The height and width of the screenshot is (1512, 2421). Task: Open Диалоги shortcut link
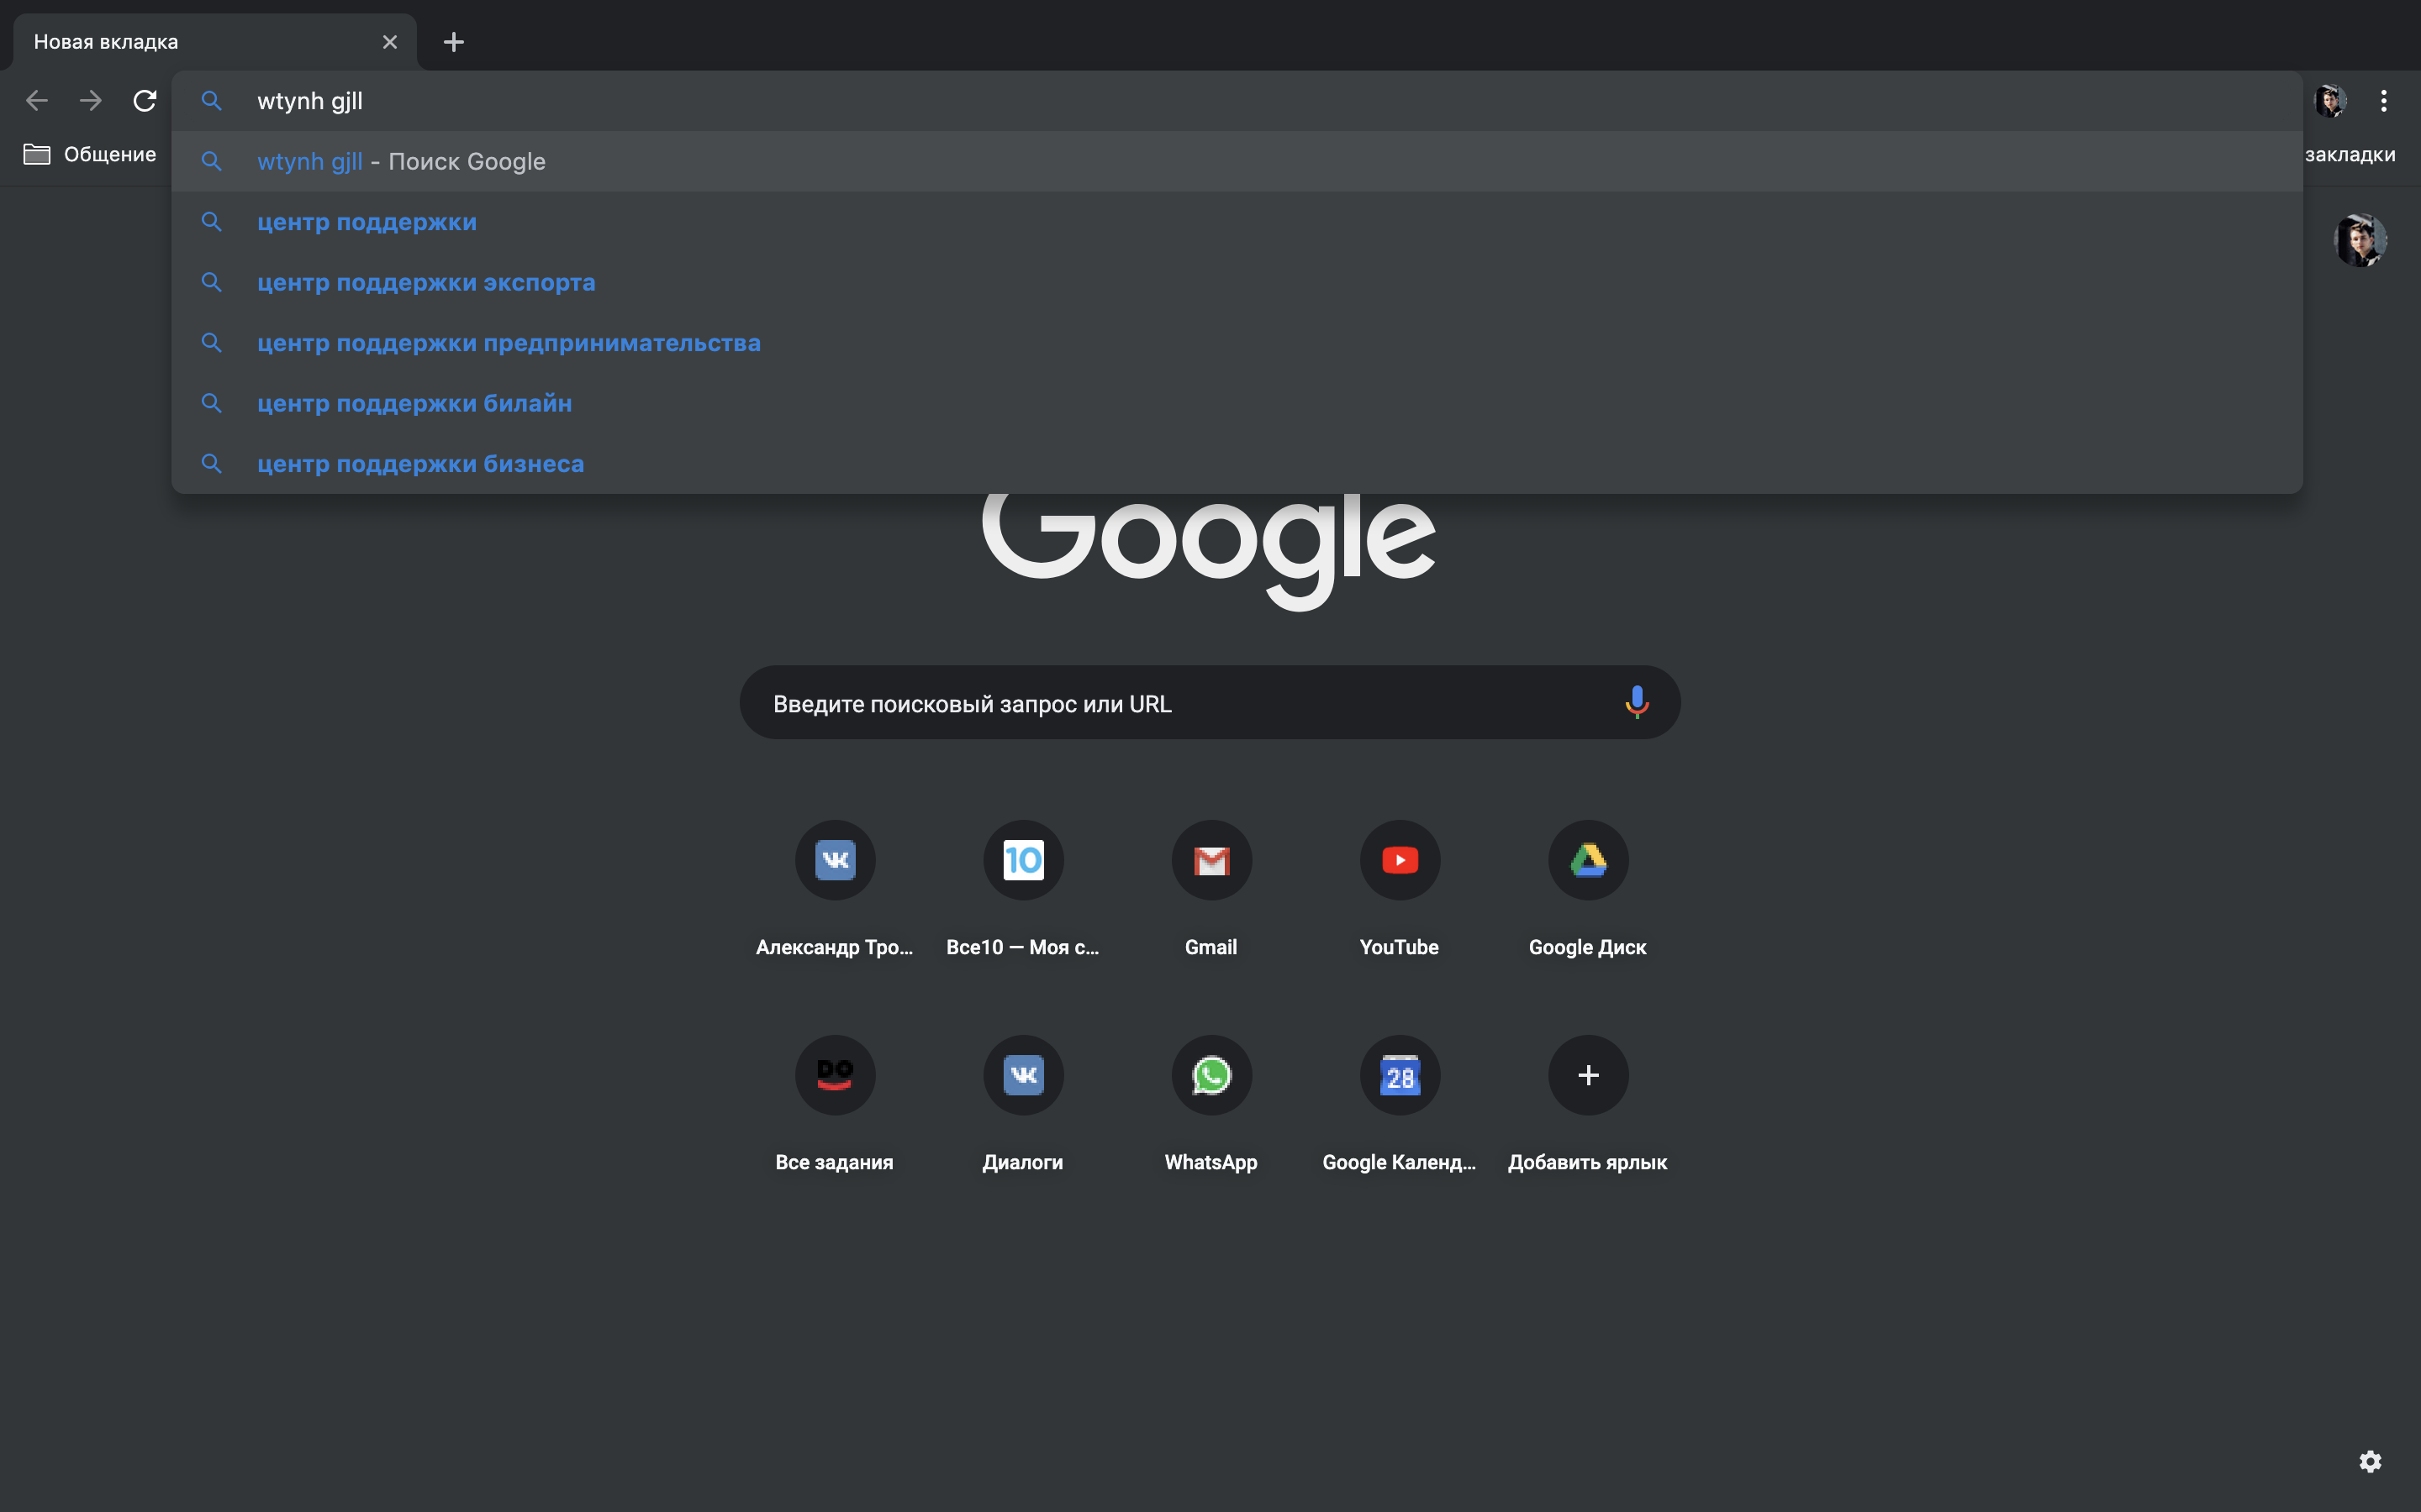pos(1021,1074)
